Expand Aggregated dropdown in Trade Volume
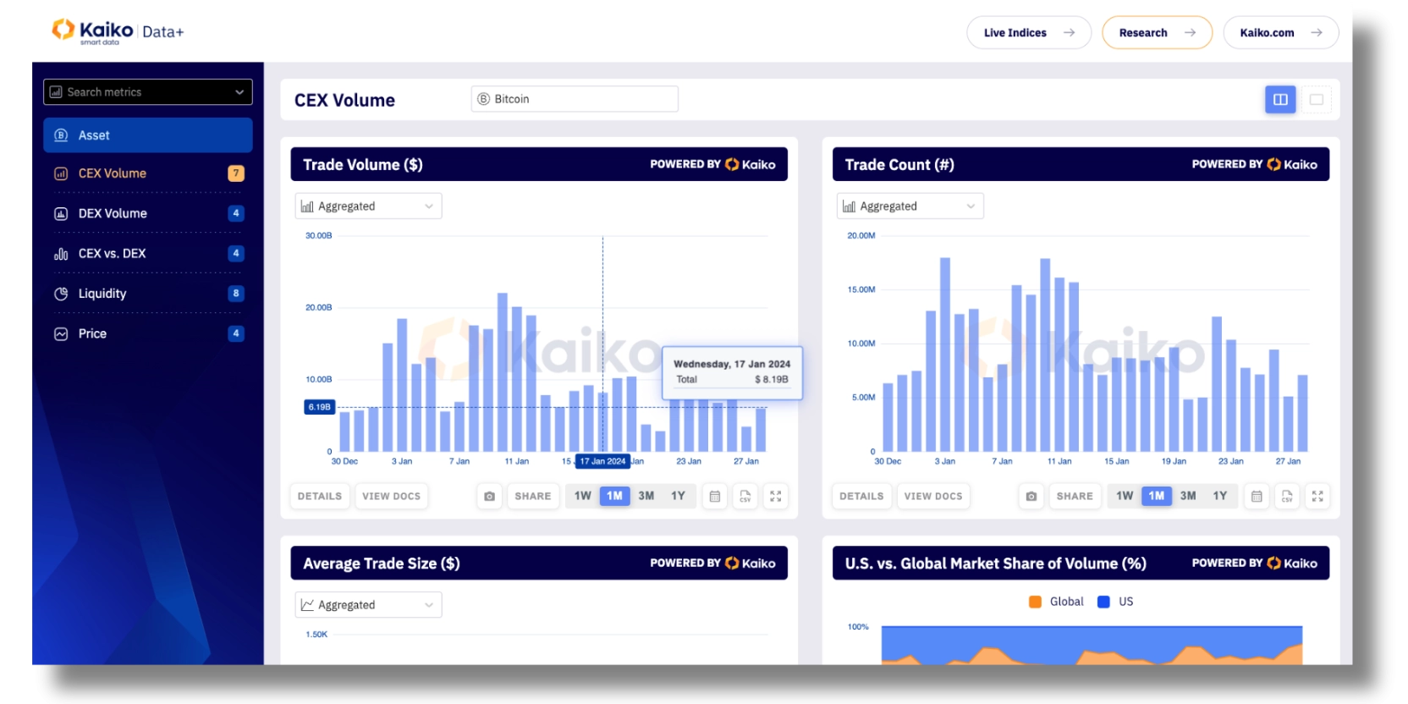1408x704 pixels. 368,206
